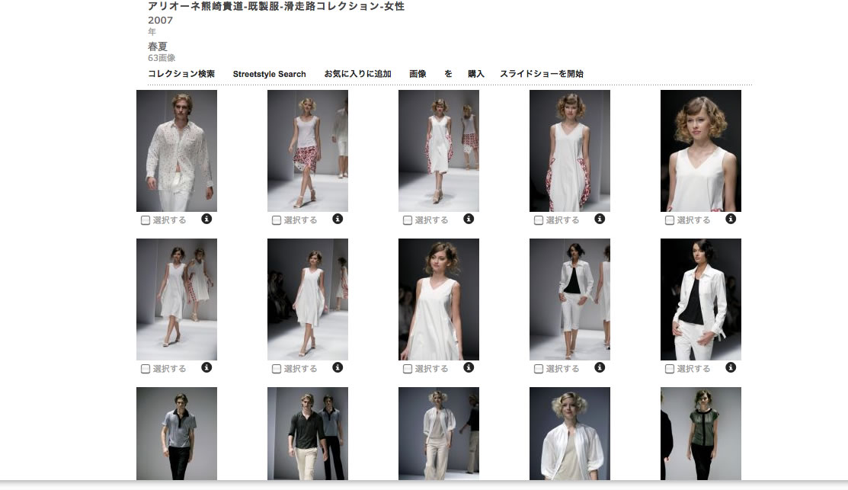Tick 選択する under dark-background dress with red pockets
Viewport: 848px width, 490px height.
pyautogui.click(x=538, y=221)
